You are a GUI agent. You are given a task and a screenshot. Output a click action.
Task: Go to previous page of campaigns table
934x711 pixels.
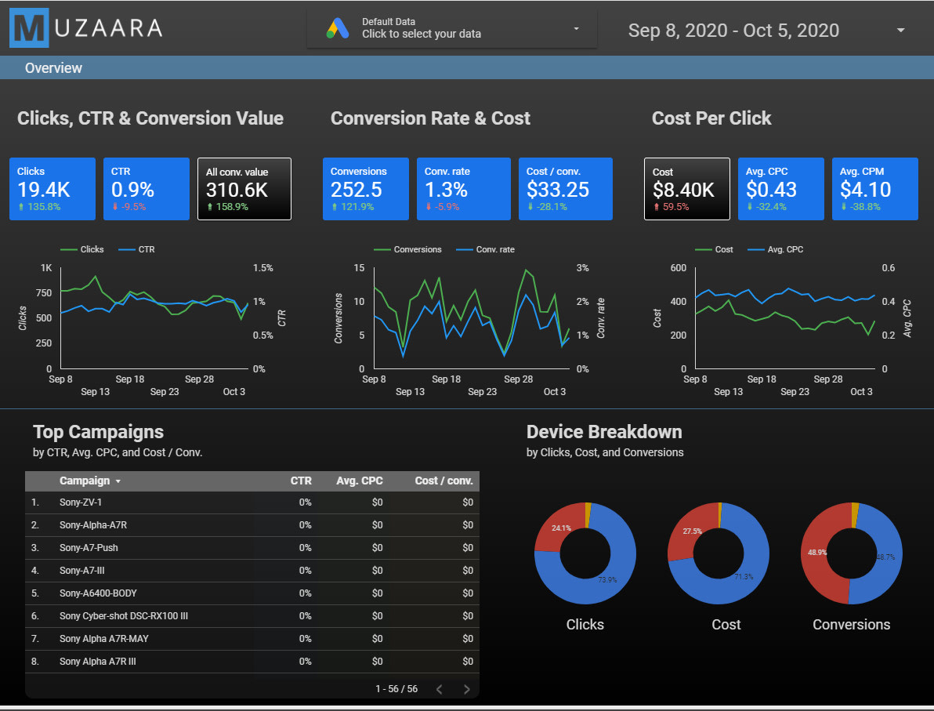click(x=439, y=689)
